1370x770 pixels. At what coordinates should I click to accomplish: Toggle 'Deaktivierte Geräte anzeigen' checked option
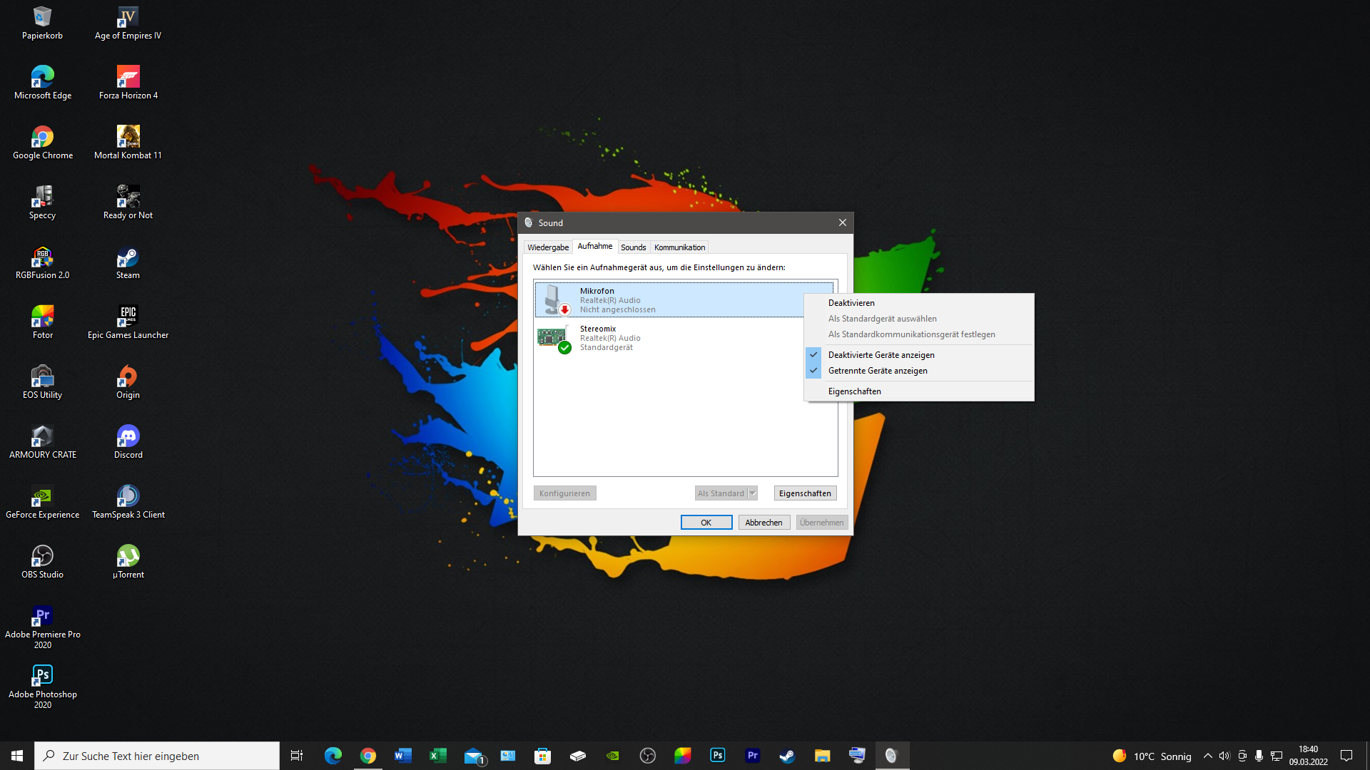pos(881,355)
